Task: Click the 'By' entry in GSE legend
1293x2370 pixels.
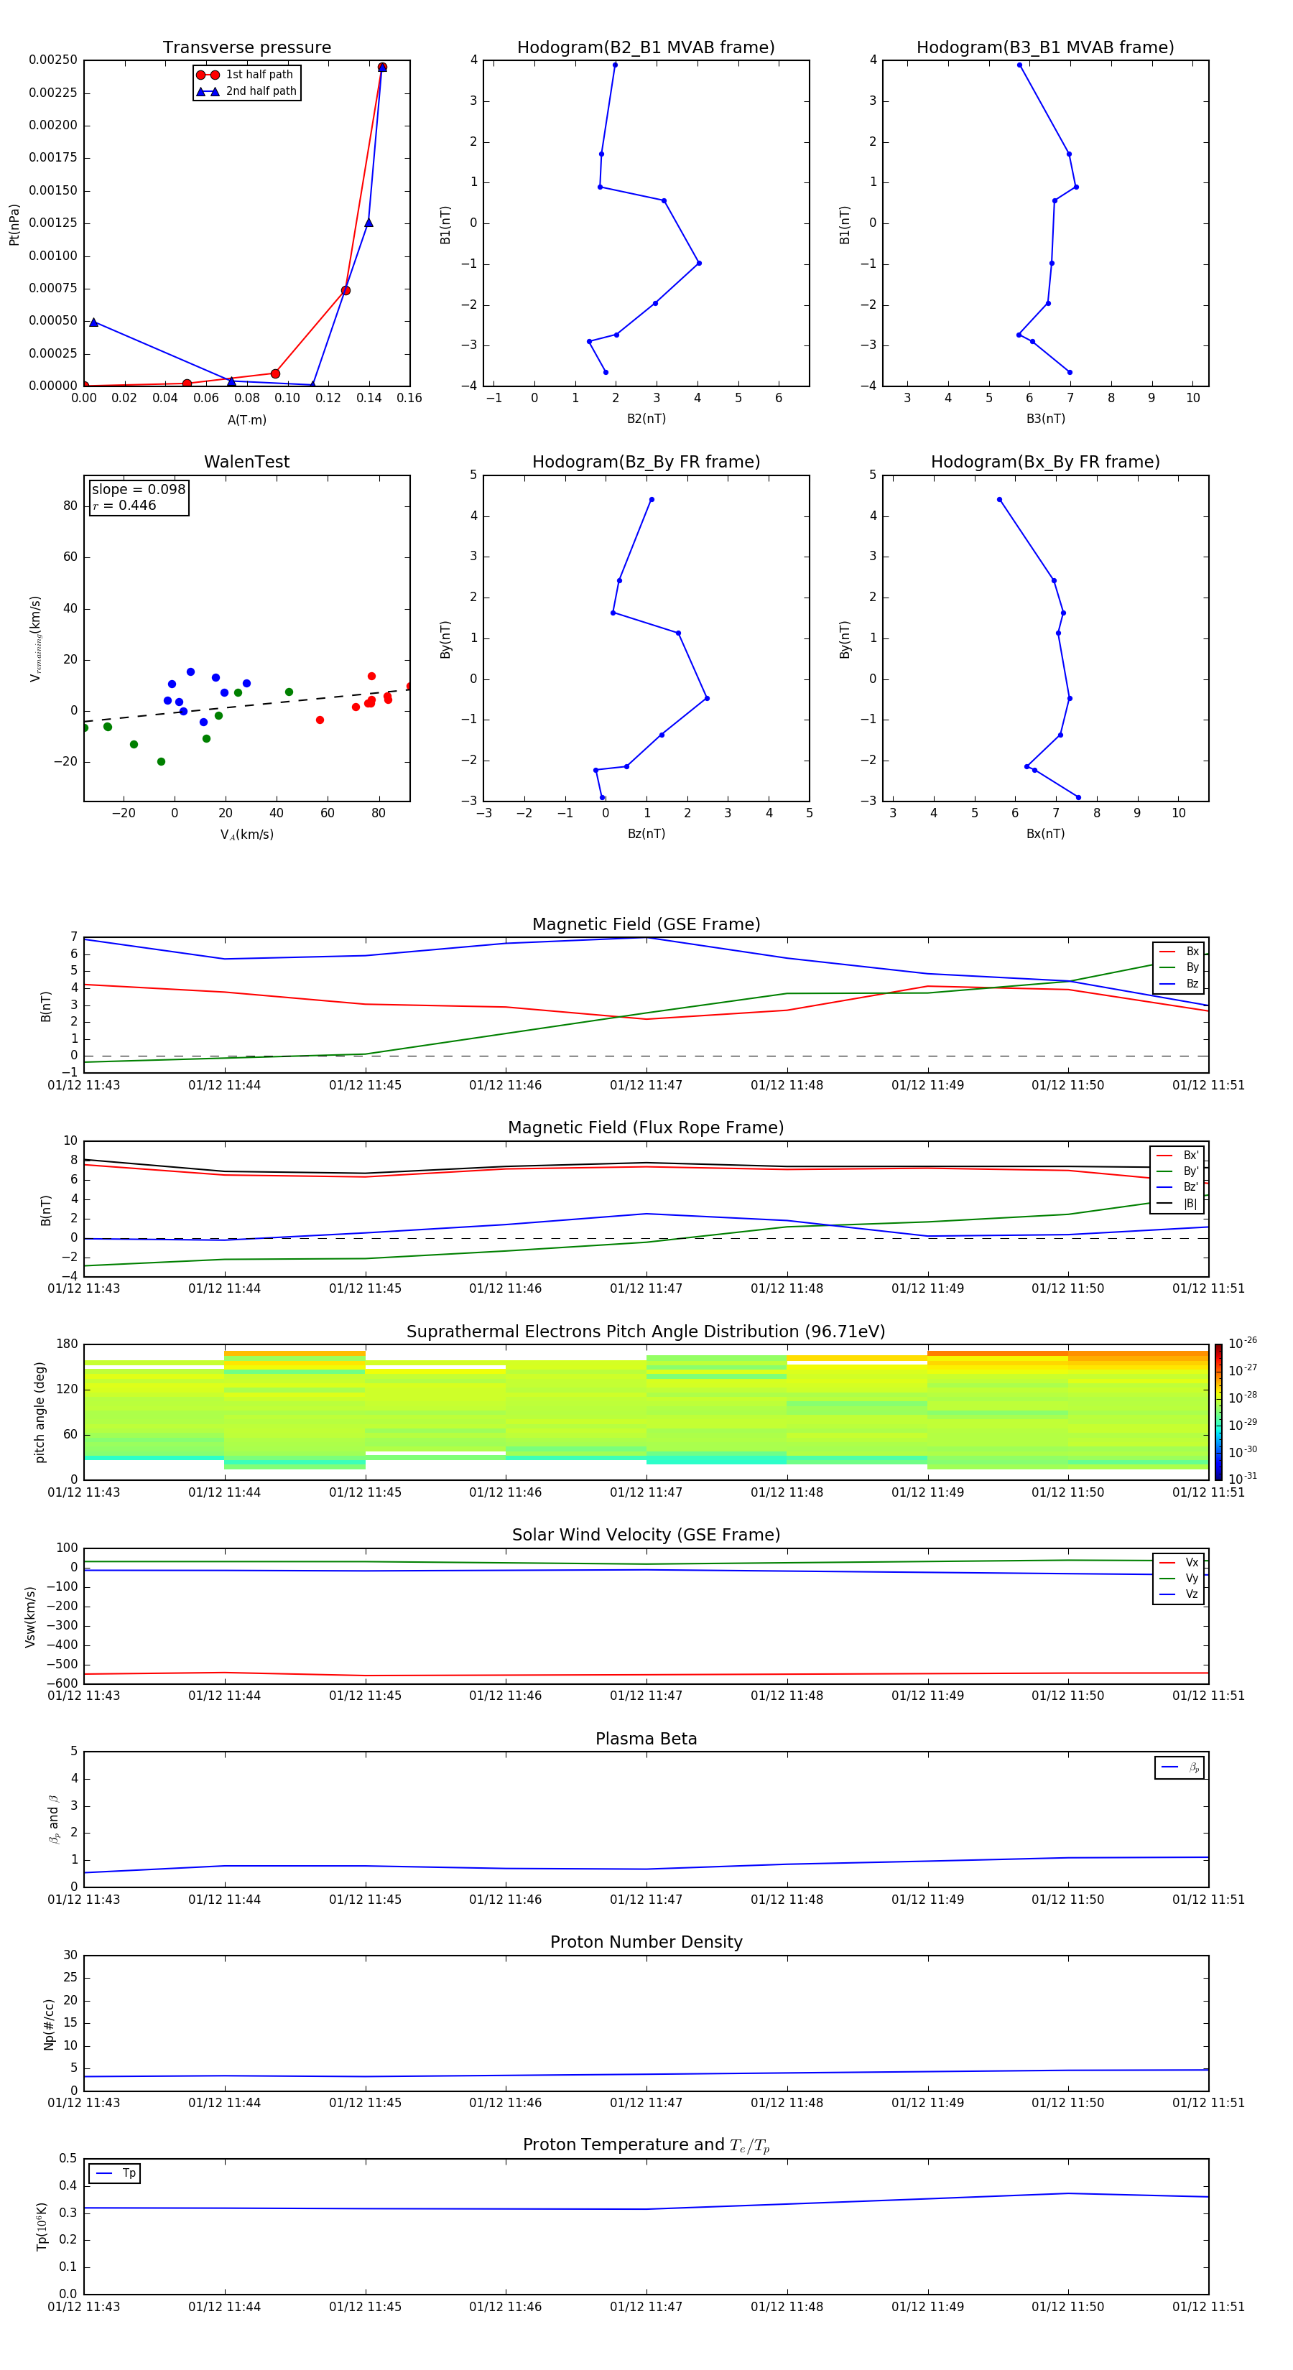Action: (1179, 968)
